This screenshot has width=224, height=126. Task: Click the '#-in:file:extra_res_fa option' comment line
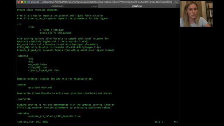pos(62,19)
